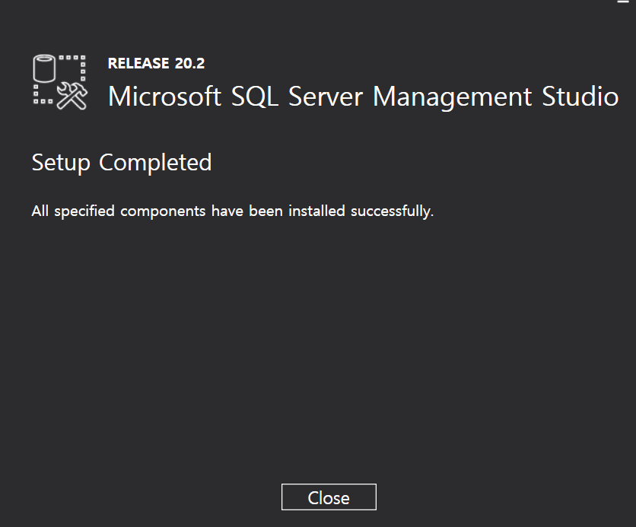Click the SSMS installer logo icon
The width and height of the screenshot is (636, 527).
(60, 82)
